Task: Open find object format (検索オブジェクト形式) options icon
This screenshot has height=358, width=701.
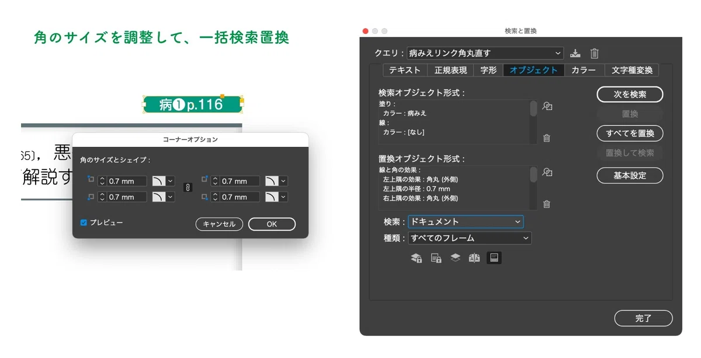Action: [x=547, y=106]
